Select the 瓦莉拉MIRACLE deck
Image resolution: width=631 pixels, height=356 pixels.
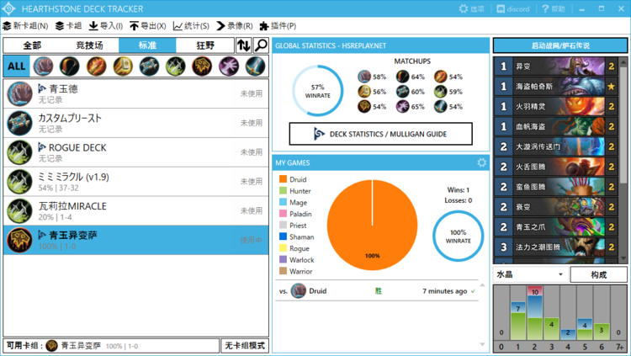click(x=136, y=211)
